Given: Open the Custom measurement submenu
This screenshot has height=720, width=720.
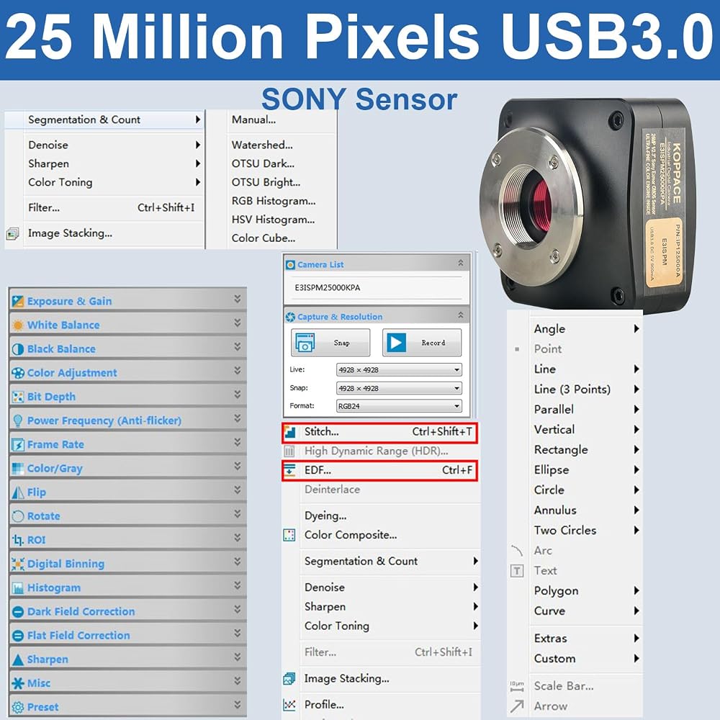Looking at the screenshot, I should [x=586, y=659].
